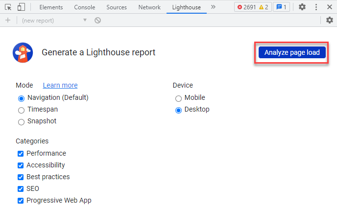Close the DevTools panel
Image resolution: width=337 pixels, height=210 pixels.
[330, 7]
